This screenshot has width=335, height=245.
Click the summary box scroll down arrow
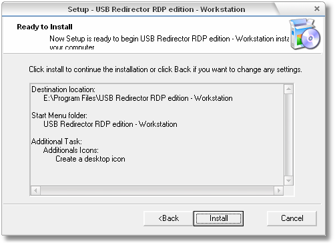[x=288, y=180]
